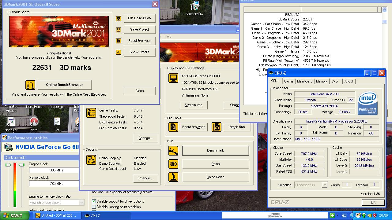Click the NVIDIA GeForce graphics card icon
The image size is (392, 220).
tap(8, 147)
